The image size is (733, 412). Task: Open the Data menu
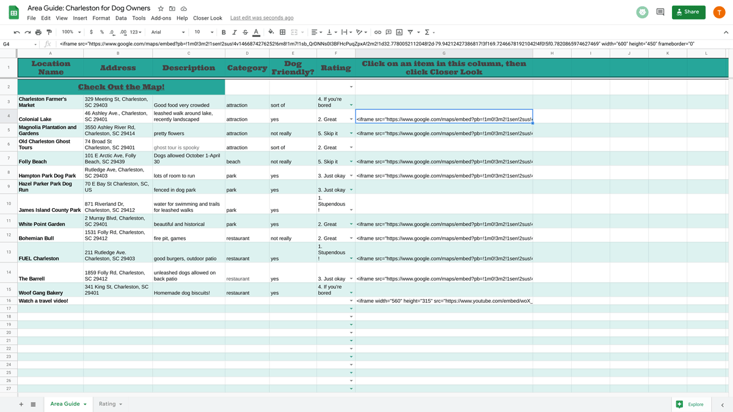(121, 18)
